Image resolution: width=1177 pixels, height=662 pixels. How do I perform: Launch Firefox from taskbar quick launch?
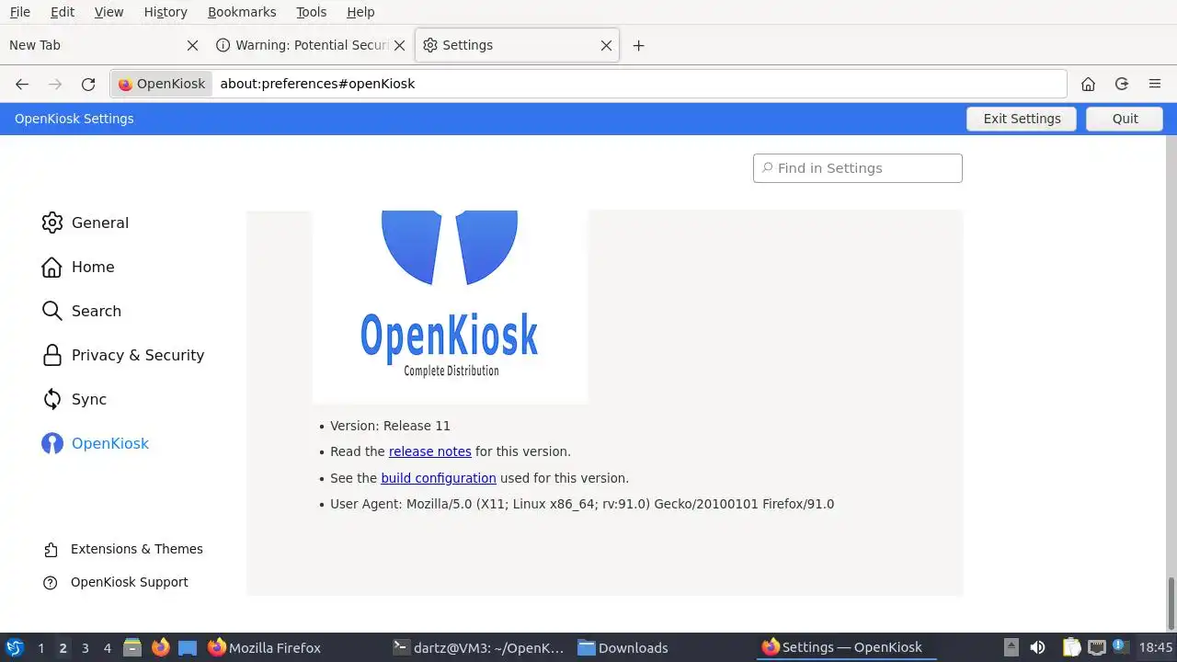coord(160,647)
